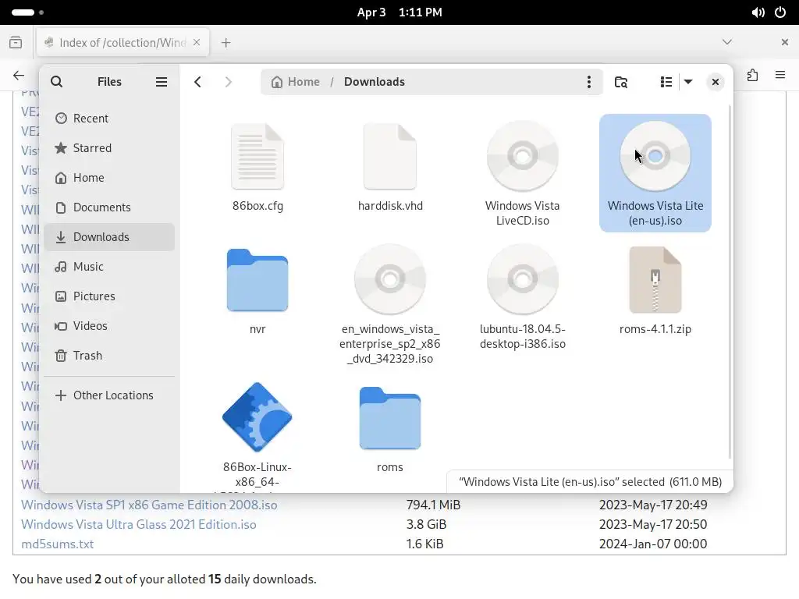This screenshot has height=599, width=799.
Task: Open Pictures in the sidebar
Action: (x=109, y=296)
